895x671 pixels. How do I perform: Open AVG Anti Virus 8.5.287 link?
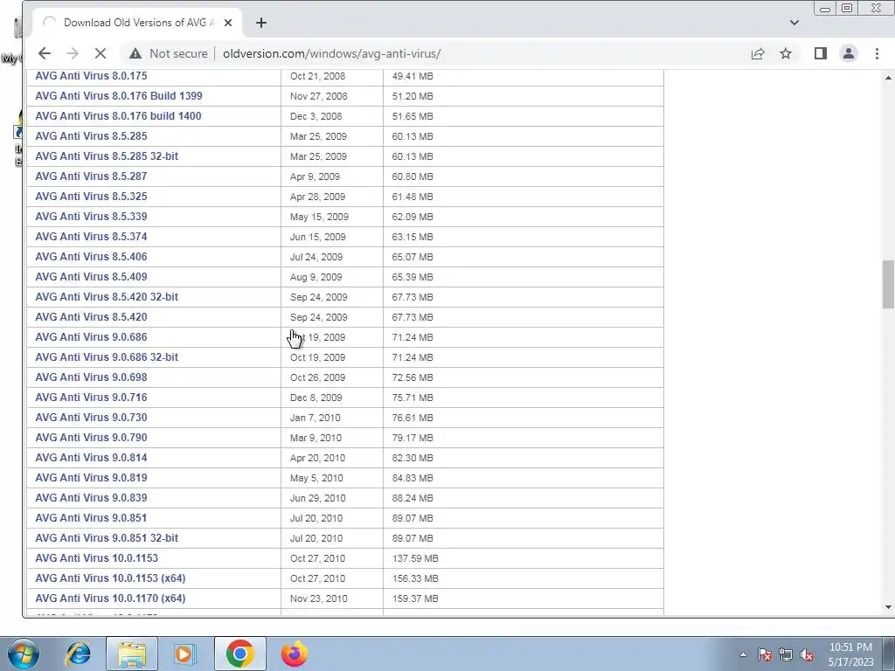[91, 176]
